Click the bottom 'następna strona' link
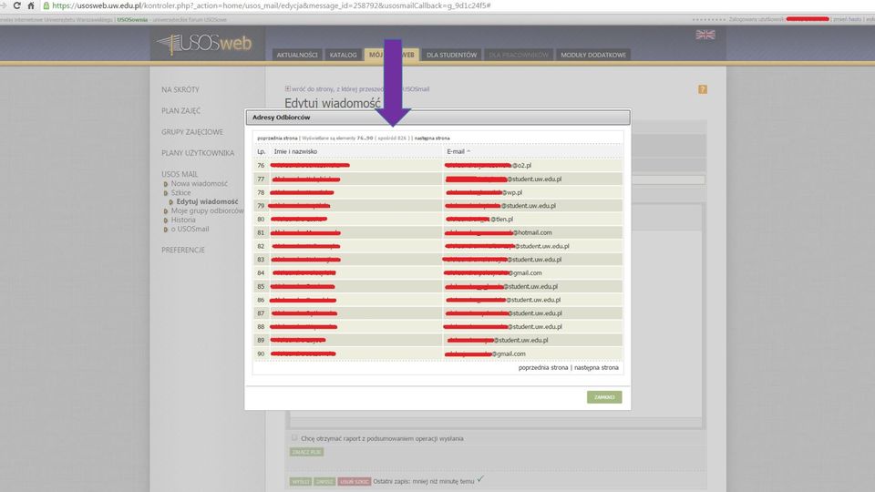 [596, 367]
